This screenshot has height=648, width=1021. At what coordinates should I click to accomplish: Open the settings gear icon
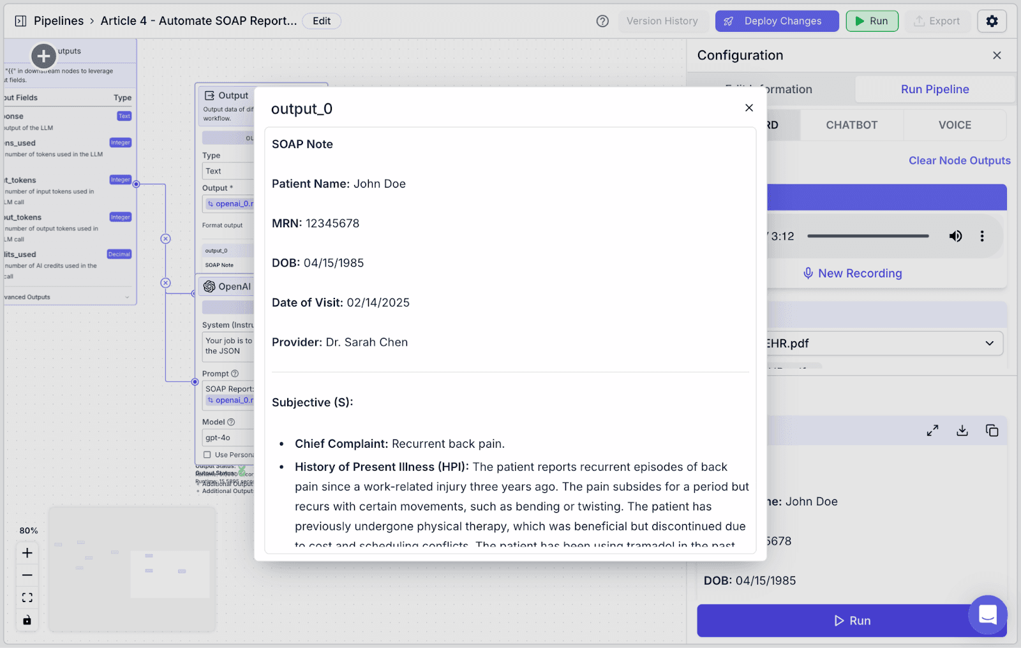click(992, 21)
